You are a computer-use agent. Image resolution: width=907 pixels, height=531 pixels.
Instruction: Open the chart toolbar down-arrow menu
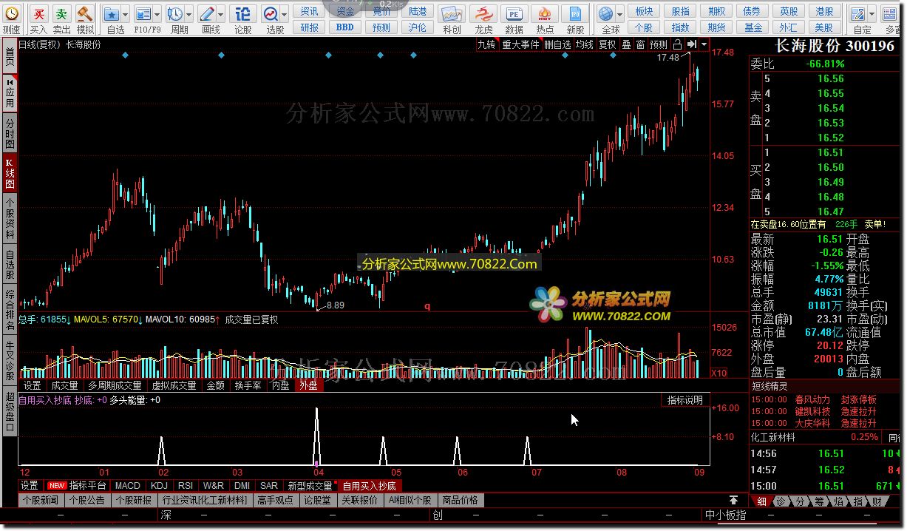(703, 44)
